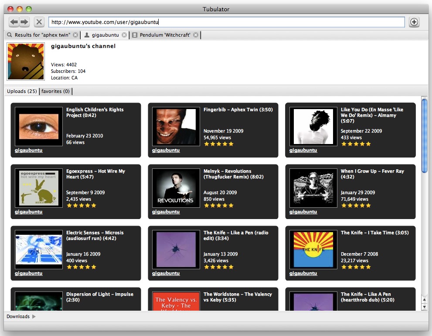This screenshot has width=432, height=336.
Task: Click star rating of I Take Time
Action: pos(356,267)
